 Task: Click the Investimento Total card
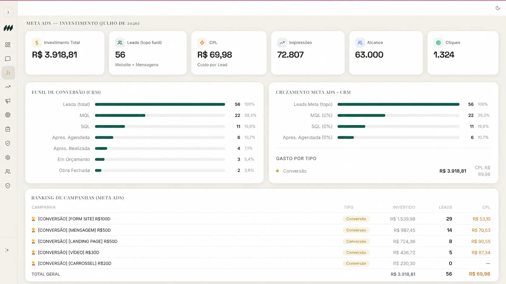(65, 53)
